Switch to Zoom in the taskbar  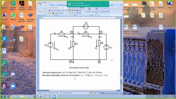pyautogui.click(x=54, y=97)
